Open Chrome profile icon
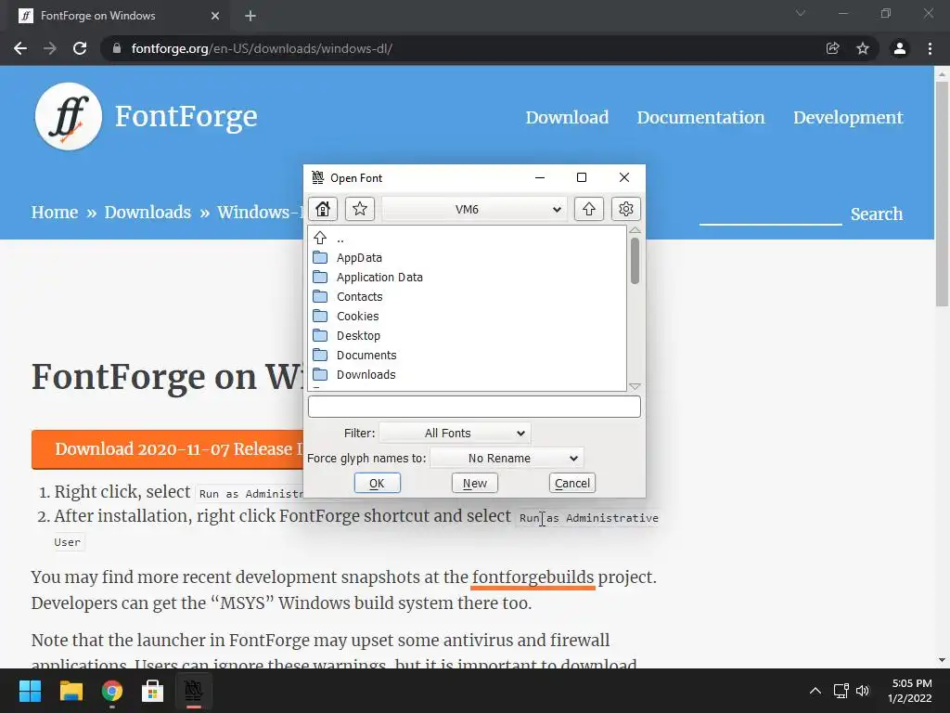 (900, 48)
